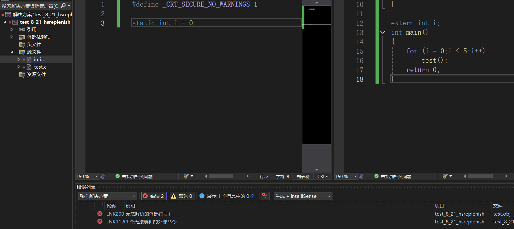Screen dimensions: 514x229
Task: Click the right editor green check status icon
Action: [x=376, y=176]
